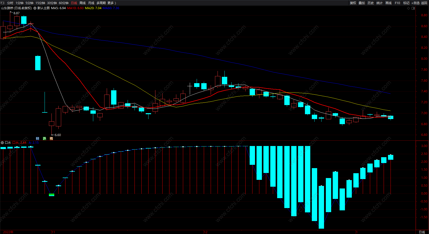This screenshot has width=429, height=234.
Task: Switch to the 分时 intraday view
Action: 10,3
